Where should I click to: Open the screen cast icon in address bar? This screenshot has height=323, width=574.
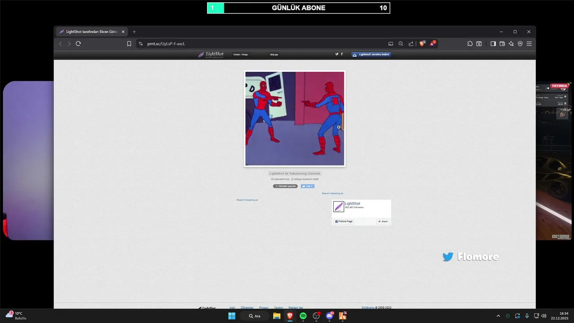391,44
